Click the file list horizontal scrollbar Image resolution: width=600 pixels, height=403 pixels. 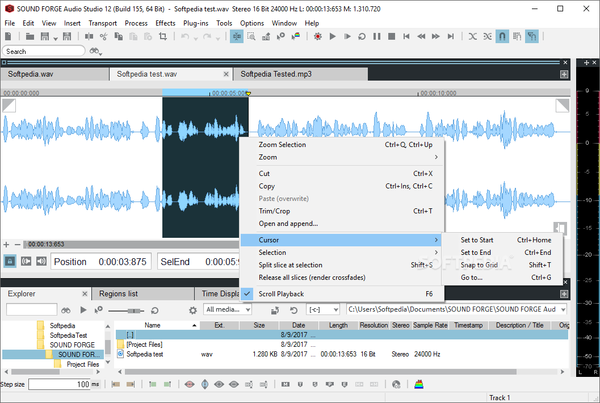321,372
